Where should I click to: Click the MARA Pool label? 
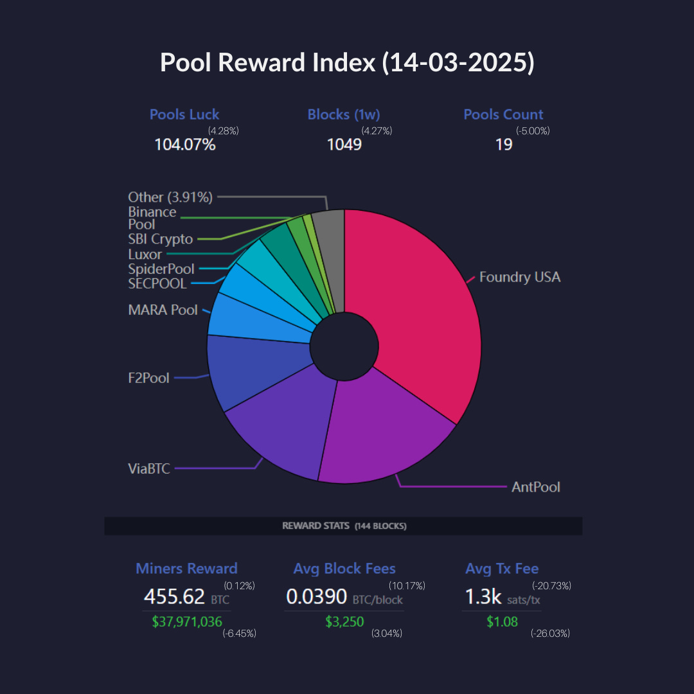(x=163, y=310)
